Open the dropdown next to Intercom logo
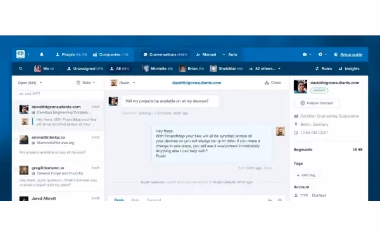Viewport: 380px width, 237px height. (28, 54)
